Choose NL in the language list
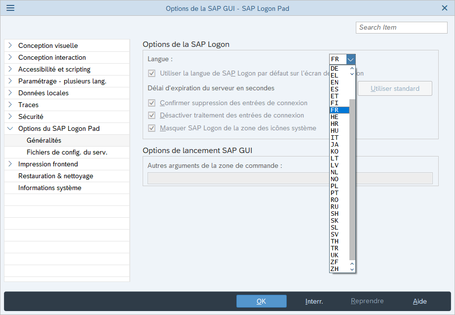The height and width of the screenshot is (315, 455). pos(340,172)
